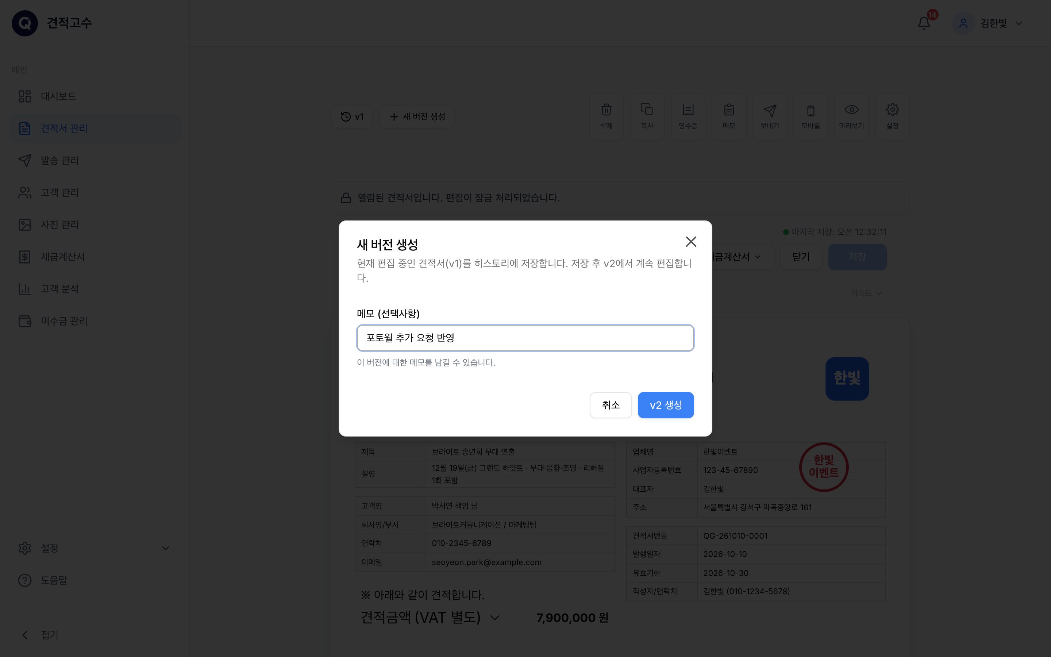Click the v2 생성 button

point(665,405)
